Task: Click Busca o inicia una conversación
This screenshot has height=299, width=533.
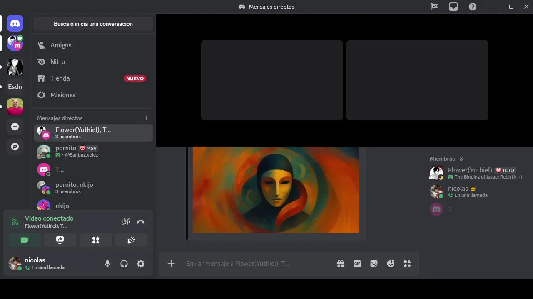Action: [93, 24]
